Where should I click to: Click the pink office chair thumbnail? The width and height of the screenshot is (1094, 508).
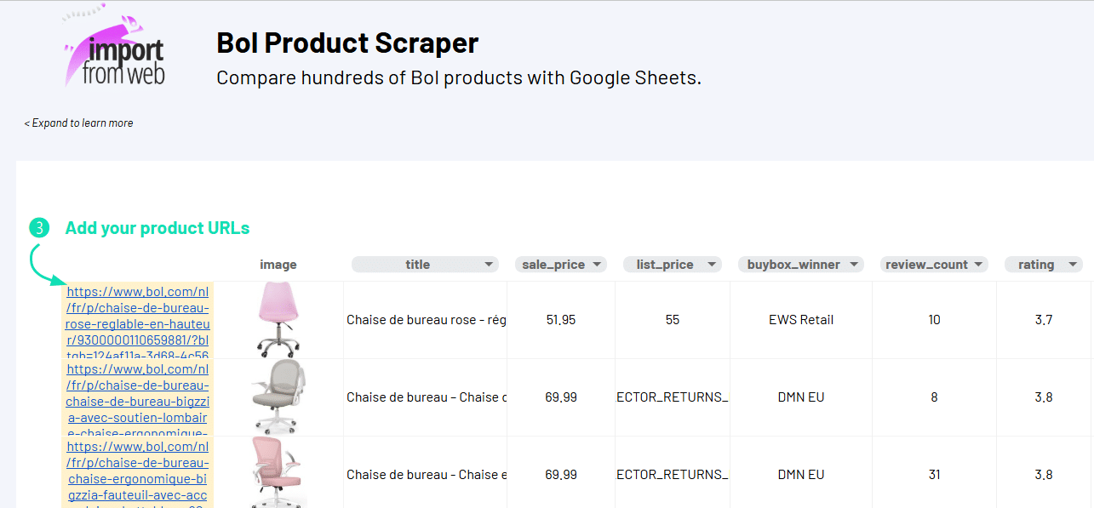pyautogui.click(x=278, y=320)
